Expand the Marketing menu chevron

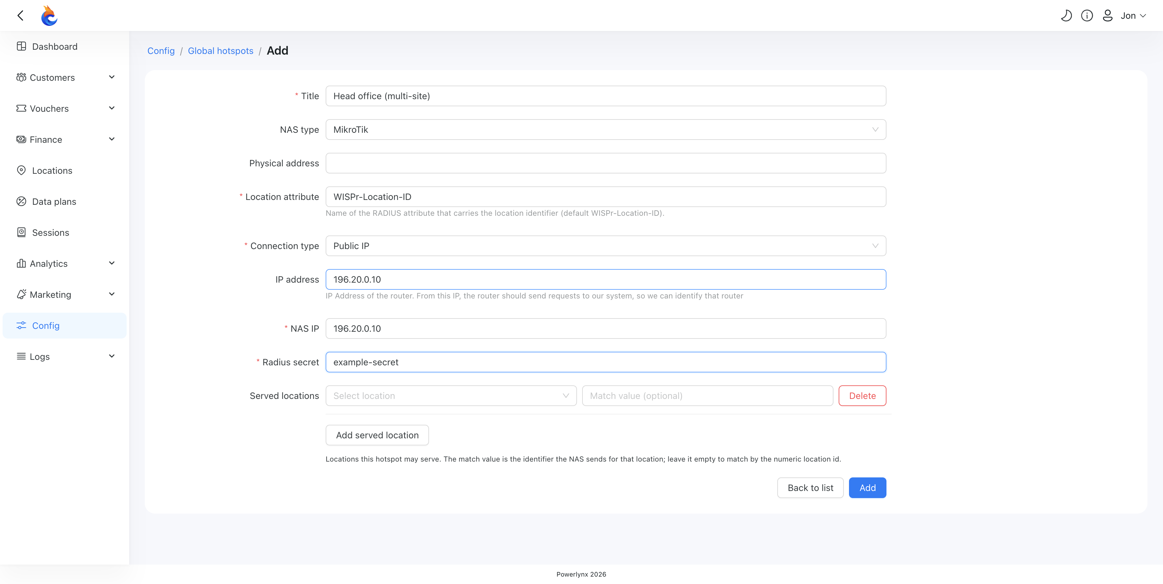[x=112, y=294]
